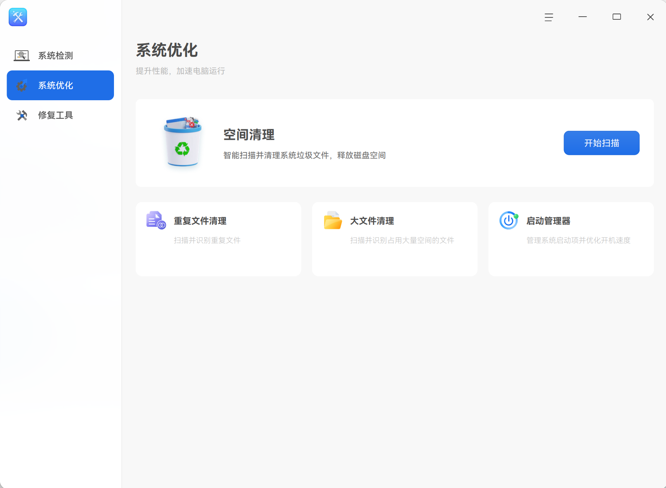Click the 空间清理 heading
The height and width of the screenshot is (488, 666).
(x=249, y=135)
